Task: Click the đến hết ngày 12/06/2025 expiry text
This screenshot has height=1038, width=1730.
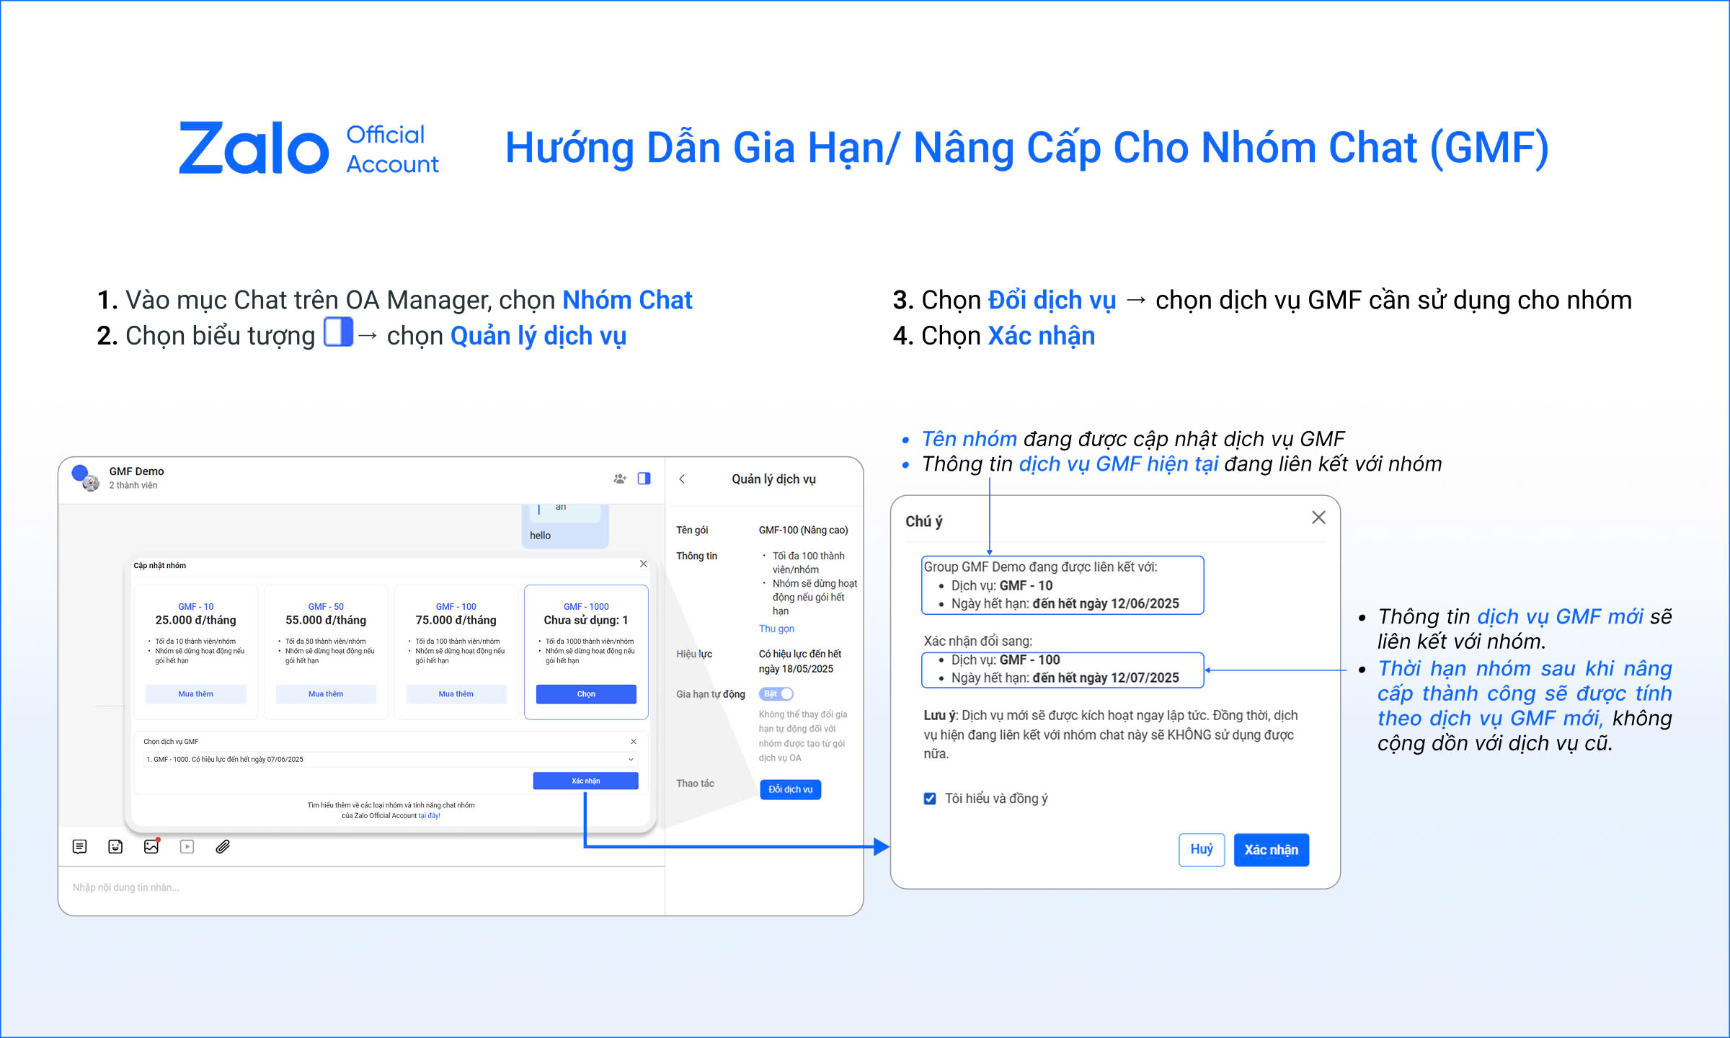Action: tap(1106, 604)
